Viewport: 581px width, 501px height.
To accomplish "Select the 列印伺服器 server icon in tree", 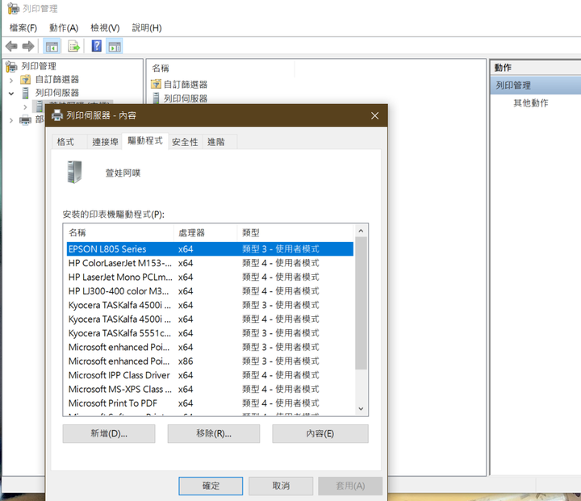I will [25, 93].
